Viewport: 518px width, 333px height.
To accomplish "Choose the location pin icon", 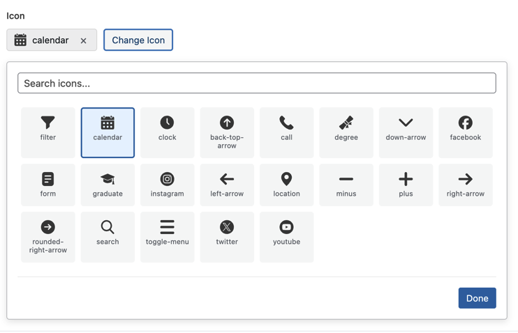I will pos(286,185).
